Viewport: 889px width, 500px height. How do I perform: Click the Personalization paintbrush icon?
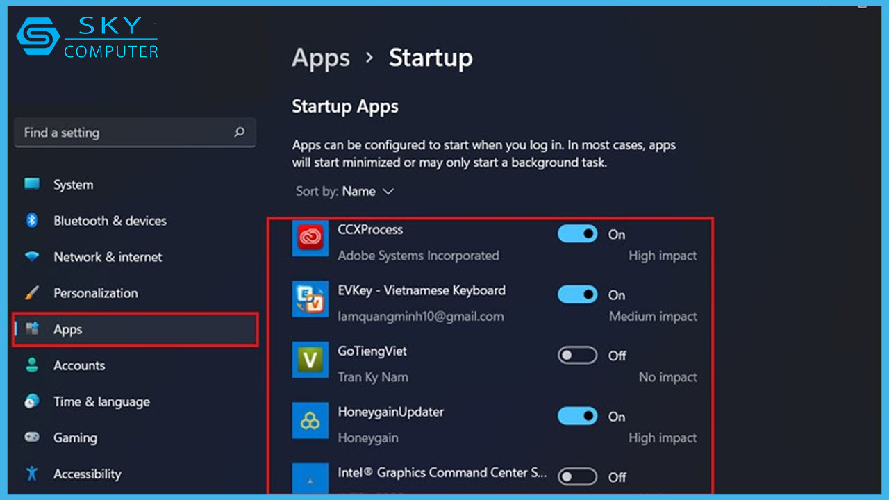[32, 292]
